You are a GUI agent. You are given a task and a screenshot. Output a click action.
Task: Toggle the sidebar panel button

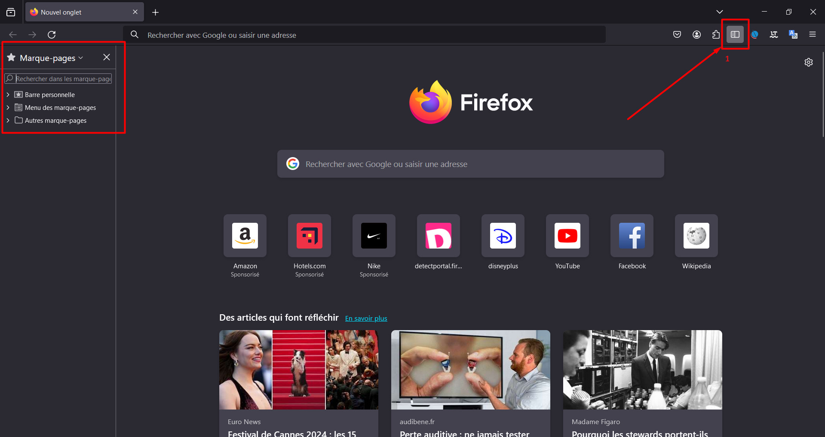pyautogui.click(x=735, y=34)
